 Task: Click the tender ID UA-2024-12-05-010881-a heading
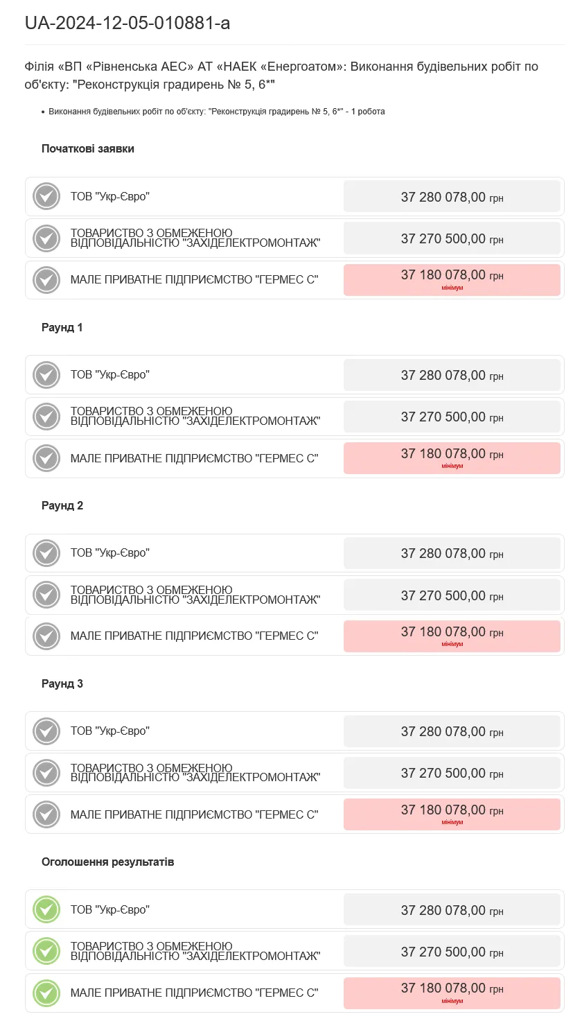[x=127, y=24]
